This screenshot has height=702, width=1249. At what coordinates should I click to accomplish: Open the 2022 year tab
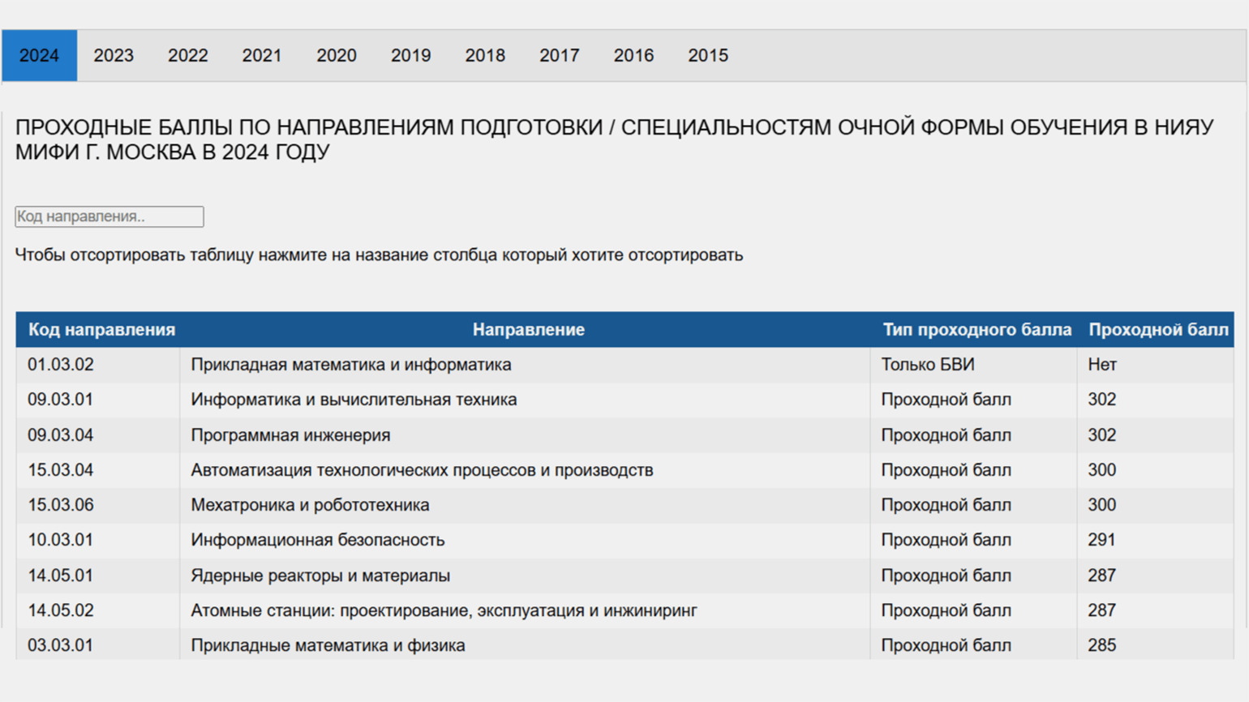point(188,56)
